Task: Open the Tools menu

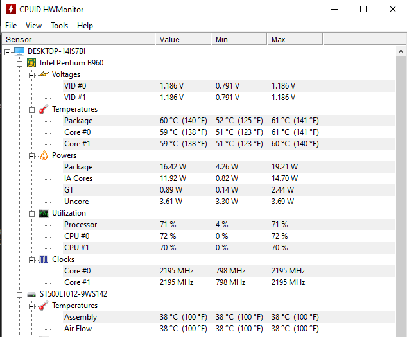Action: 60,26
